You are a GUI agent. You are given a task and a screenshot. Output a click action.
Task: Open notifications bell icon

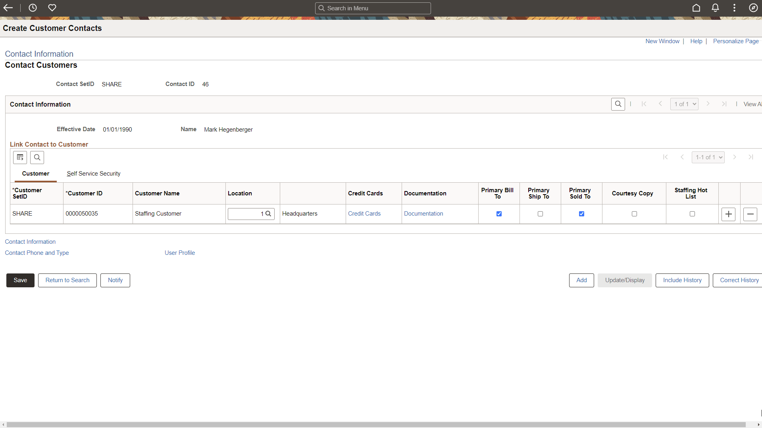click(x=715, y=8)
